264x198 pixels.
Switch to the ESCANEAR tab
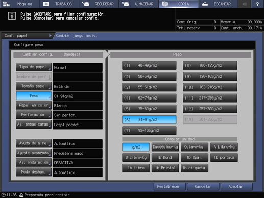pyautogui.click(x=218, y=4)
